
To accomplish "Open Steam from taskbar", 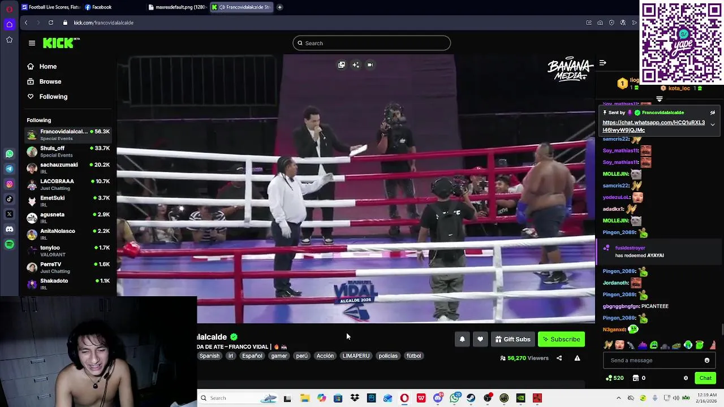I will 471,398.
